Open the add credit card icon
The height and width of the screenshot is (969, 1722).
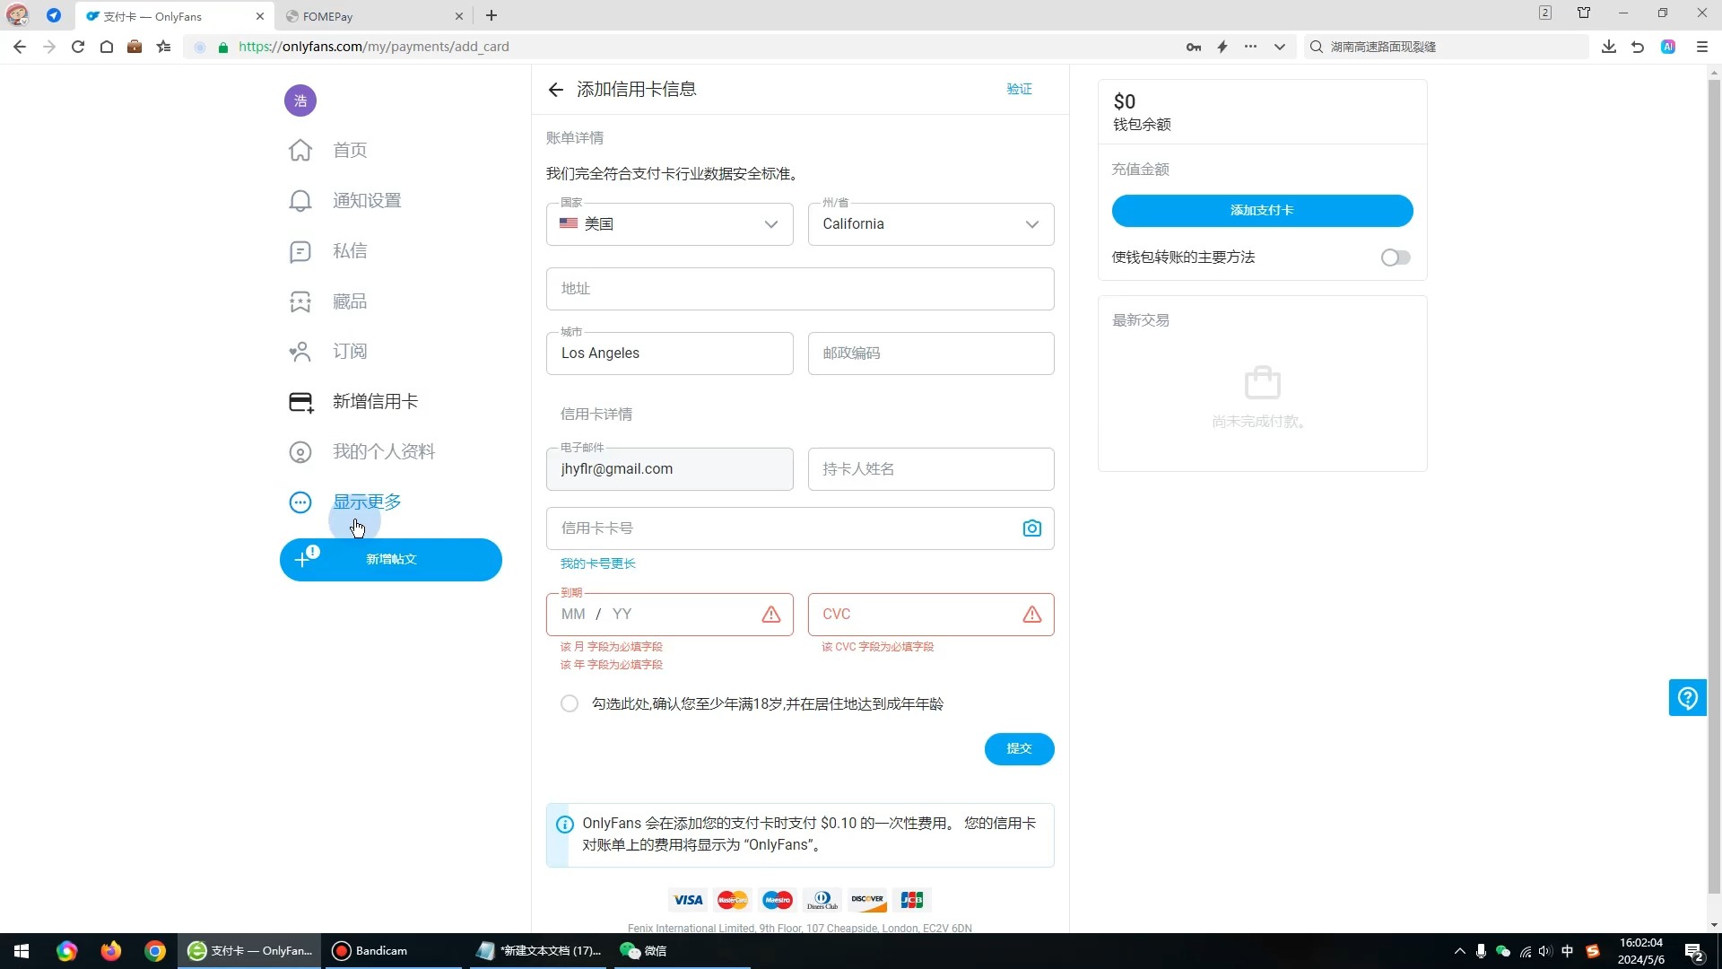[x=301, y=402]
